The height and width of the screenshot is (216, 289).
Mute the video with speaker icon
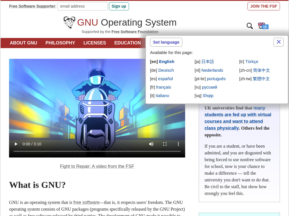(x=151, y=144)
